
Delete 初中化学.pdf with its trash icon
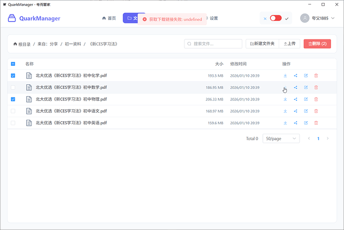pyautogui.click(x=316, y=75)
